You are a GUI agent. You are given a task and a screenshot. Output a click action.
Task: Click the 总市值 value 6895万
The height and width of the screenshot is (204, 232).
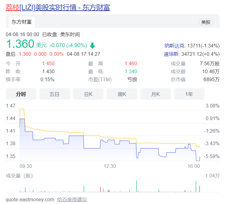[x=212, y=79]
